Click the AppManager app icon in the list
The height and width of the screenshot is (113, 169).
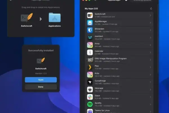pyautogui.click(x=90, y=23)
